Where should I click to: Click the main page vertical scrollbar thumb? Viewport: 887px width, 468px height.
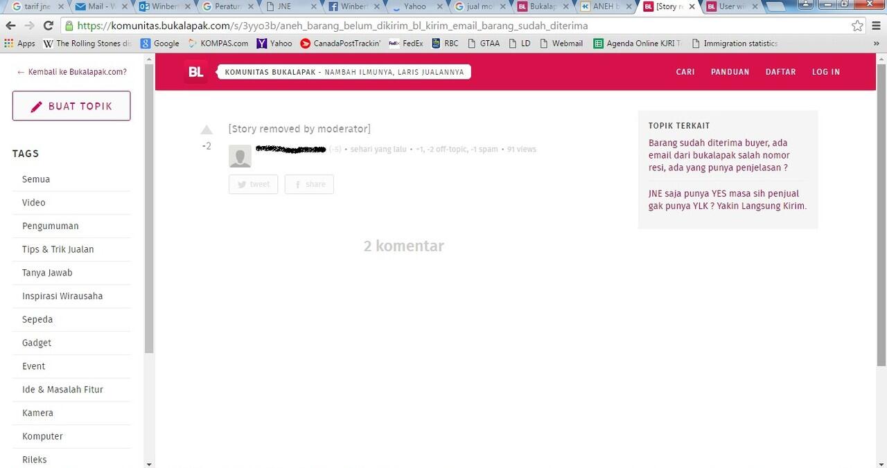pos(881,215)
